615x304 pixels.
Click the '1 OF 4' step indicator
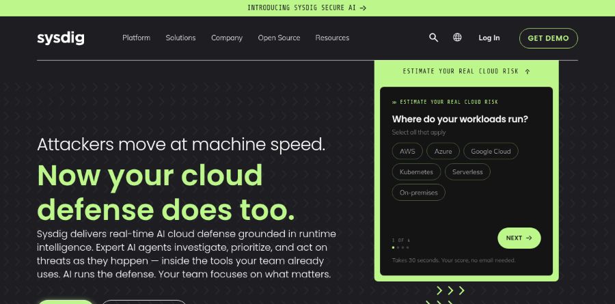[401, 240]
